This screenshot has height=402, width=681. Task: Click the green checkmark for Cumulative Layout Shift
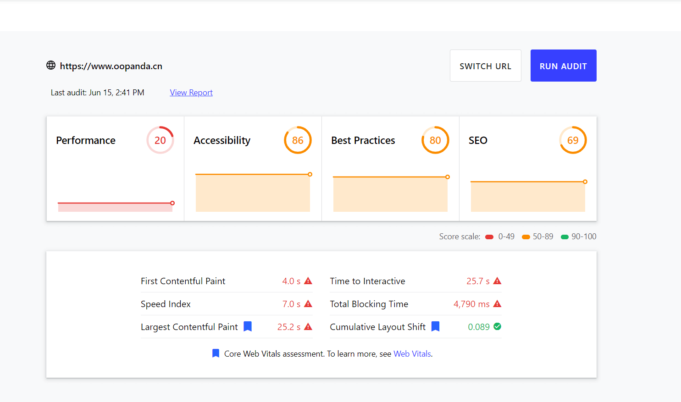point(497,327)
